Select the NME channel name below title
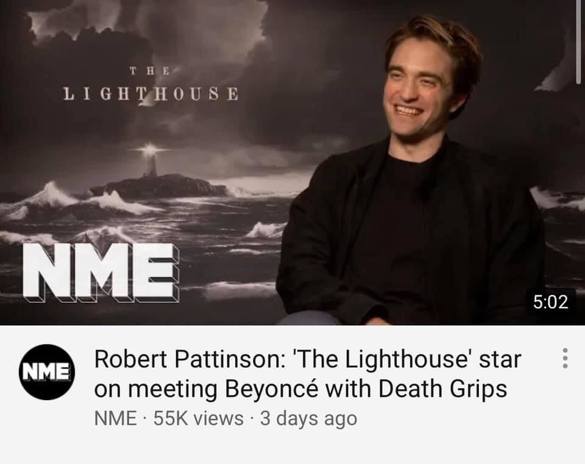Image resolution: width=585 pixels, height=464 pixels. click(x=115, y=418)
